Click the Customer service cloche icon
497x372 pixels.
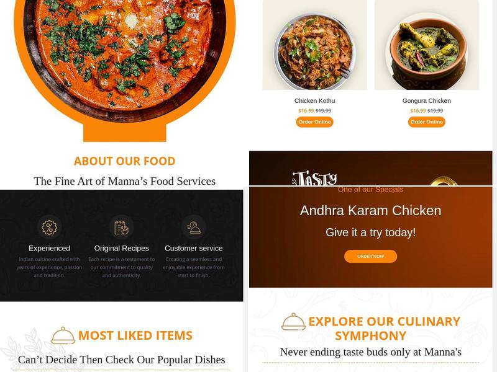coord(194,227)
